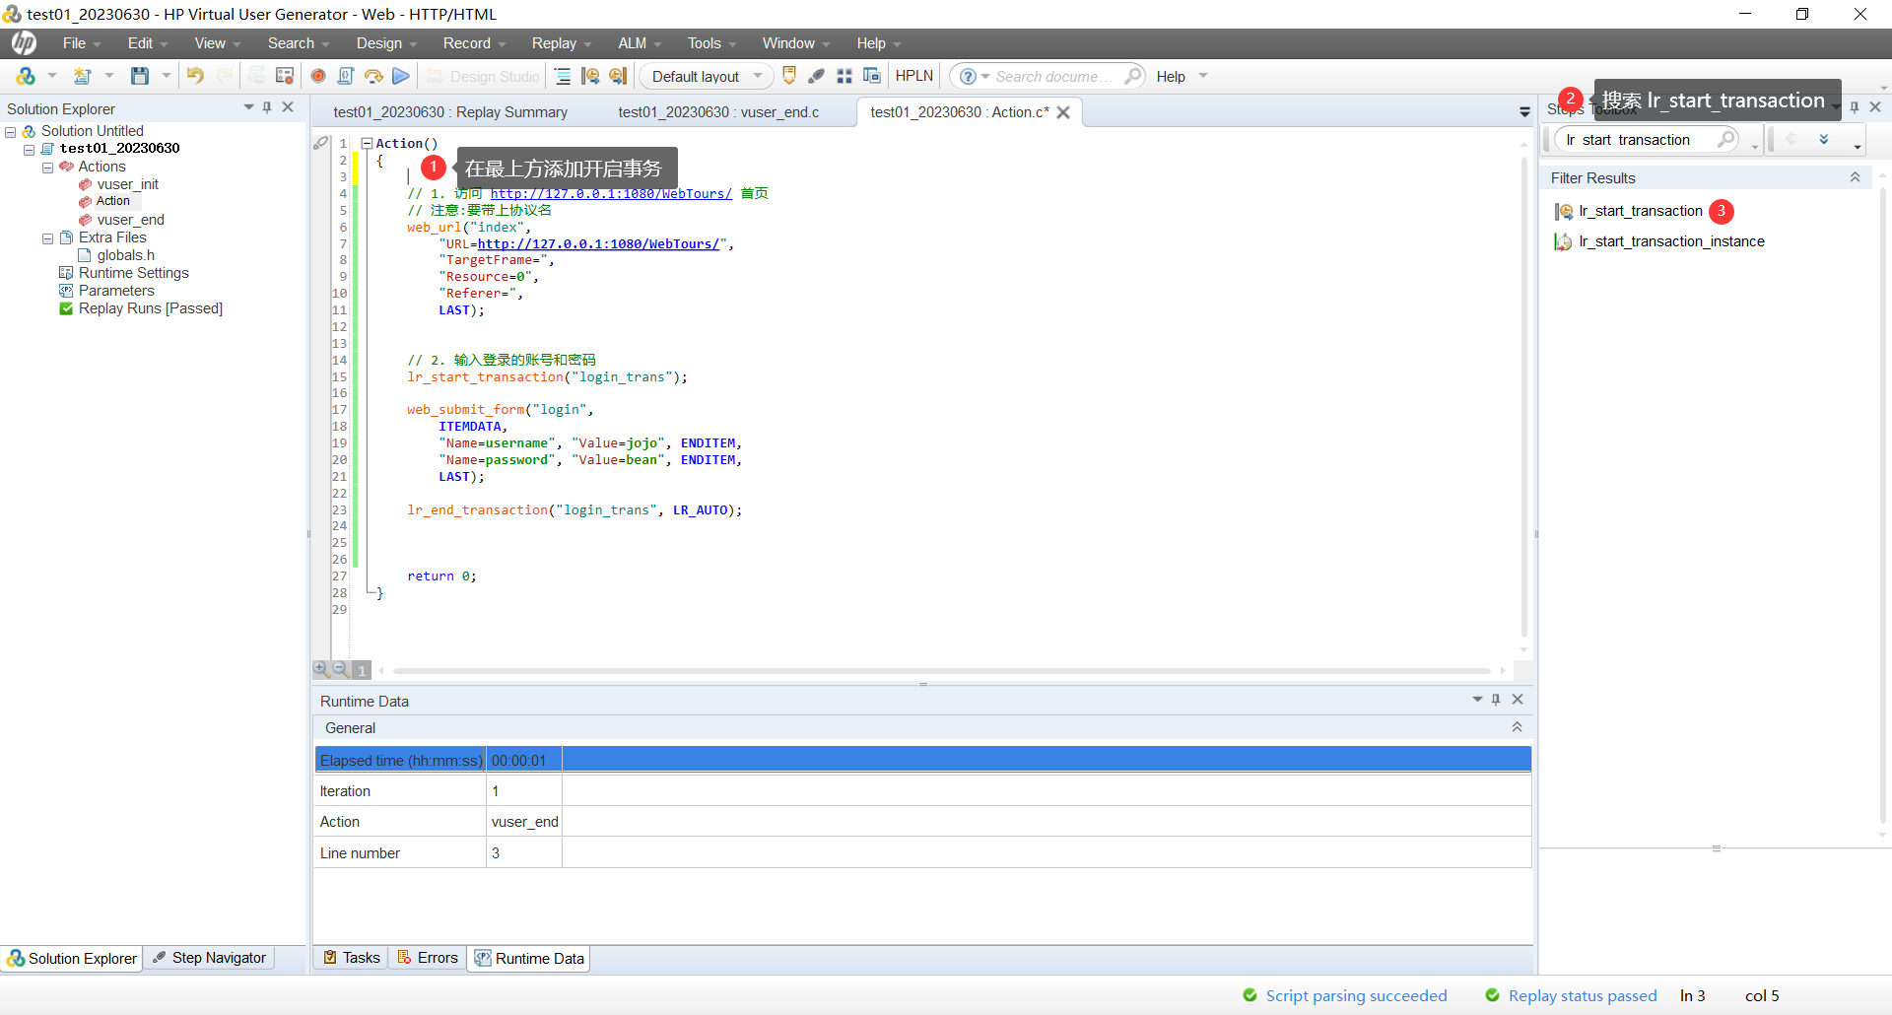Click the snapshot pen icon in toolbar
This screenshot has width=1892, height=1015.
(x=816, y=76)
